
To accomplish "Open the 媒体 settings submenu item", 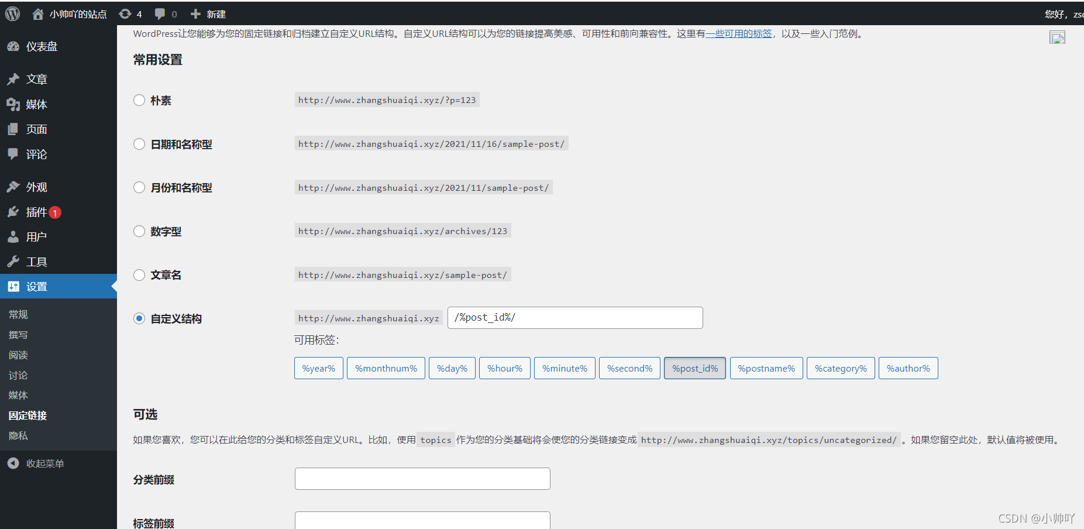I will click(18, 396).
